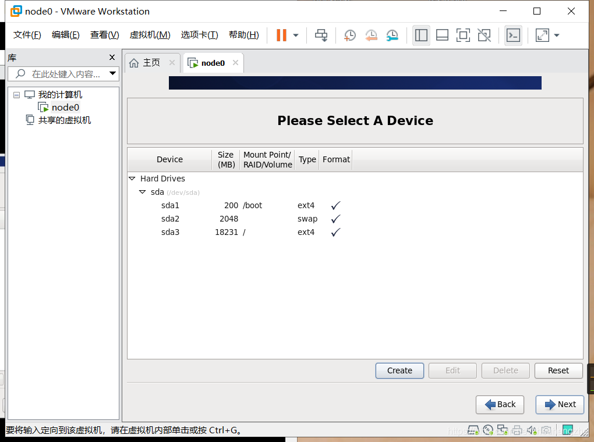594x442 pixels.
Task: Select 我的计算机 in the library tree
Action: point(60,95)
